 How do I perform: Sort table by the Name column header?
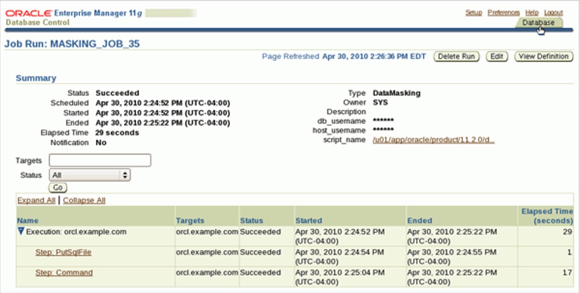pos(28,220)
